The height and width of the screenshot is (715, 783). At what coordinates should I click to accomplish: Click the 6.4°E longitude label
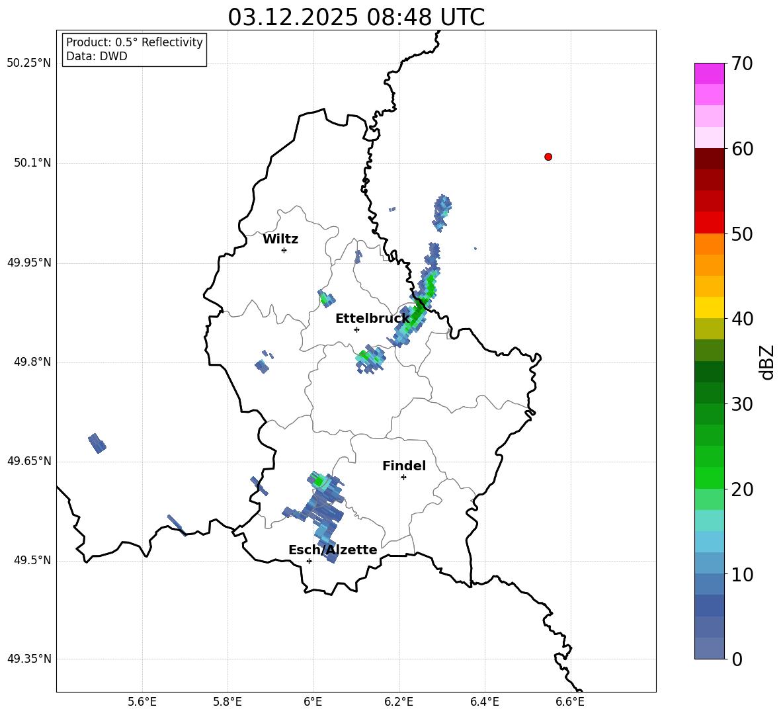(x=484, y=702)
